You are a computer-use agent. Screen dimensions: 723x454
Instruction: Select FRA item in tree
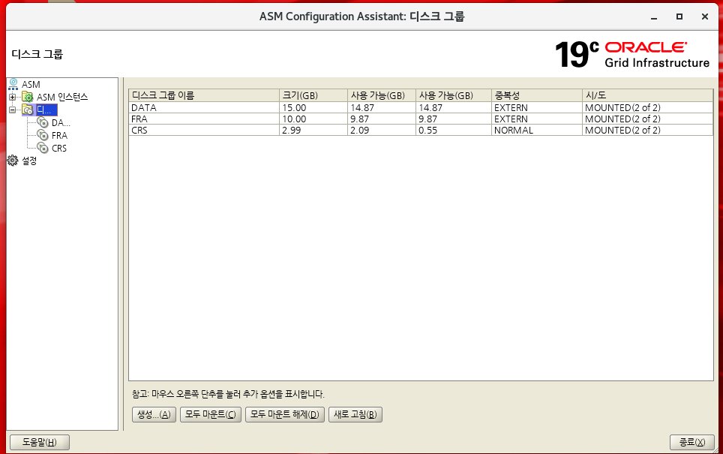(x=59, y=135)
